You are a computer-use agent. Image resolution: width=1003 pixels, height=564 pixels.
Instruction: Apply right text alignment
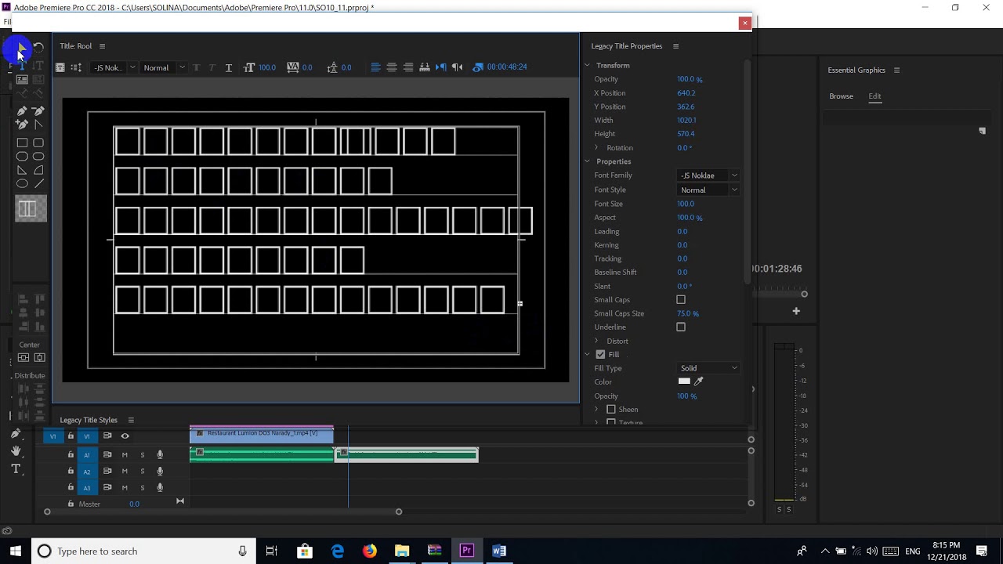pyautogui.click(x=408, y=67)
